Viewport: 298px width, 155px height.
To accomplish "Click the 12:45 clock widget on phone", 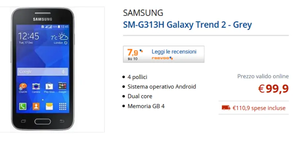I will click(28, 37).
